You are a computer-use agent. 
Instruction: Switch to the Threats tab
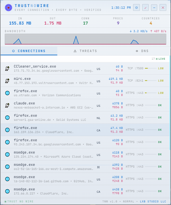(x=85, y=51)
